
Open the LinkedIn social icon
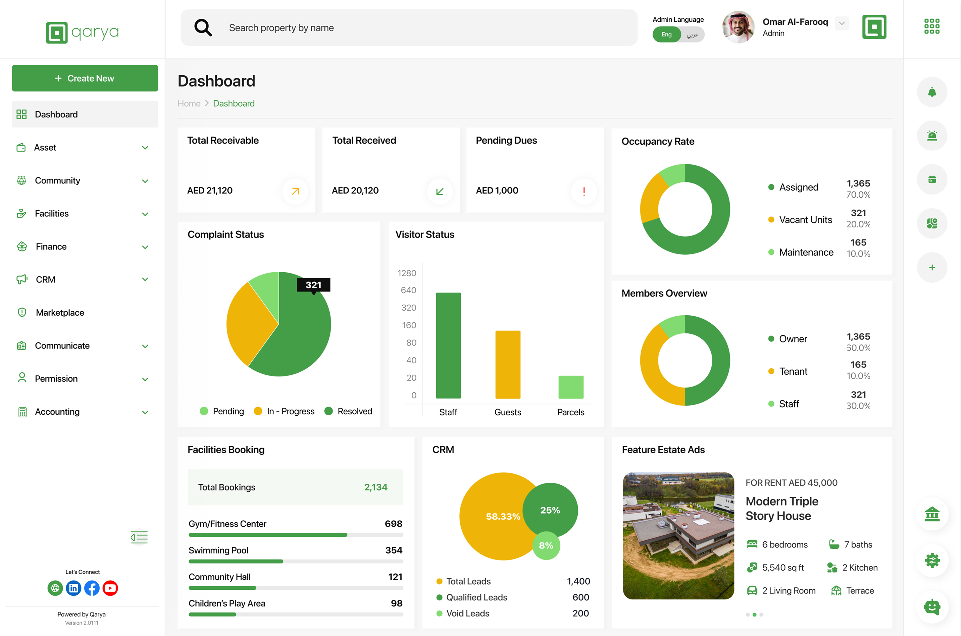(73, 588)
